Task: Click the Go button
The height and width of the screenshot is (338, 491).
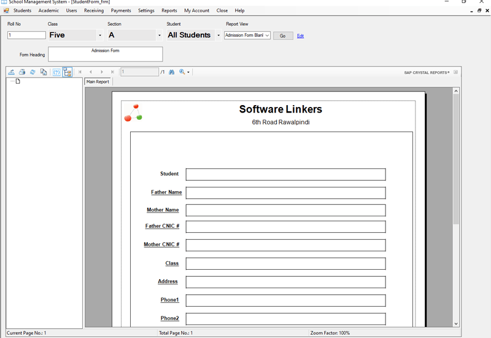Action: 283,36
